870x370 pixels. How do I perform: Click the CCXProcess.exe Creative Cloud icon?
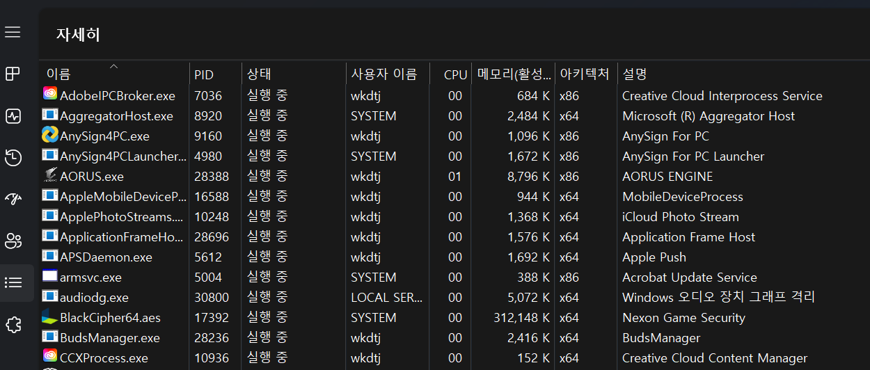coord(50,356)
